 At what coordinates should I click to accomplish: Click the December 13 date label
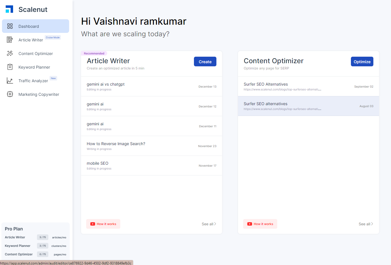208,87
